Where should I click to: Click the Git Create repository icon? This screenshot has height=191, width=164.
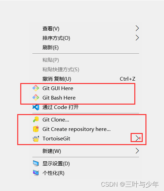coord(36,129)
